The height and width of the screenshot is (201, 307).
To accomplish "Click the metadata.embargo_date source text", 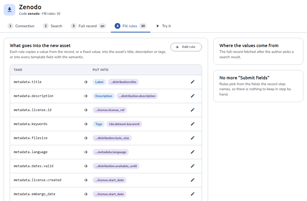I will point(34,194).
